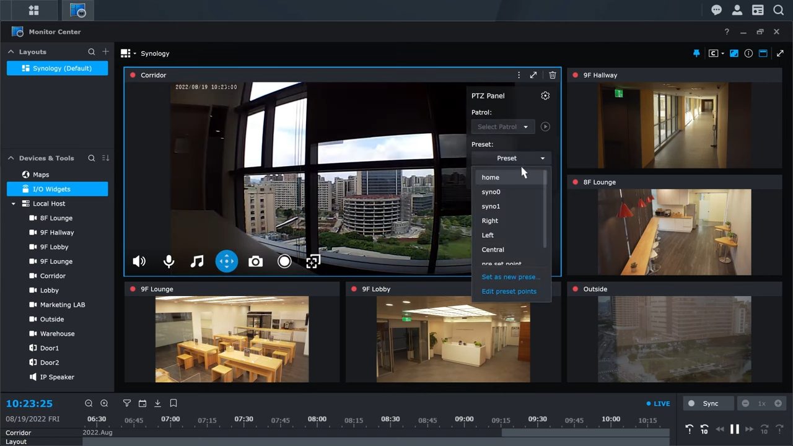Pause playback

tap(735, 429)
